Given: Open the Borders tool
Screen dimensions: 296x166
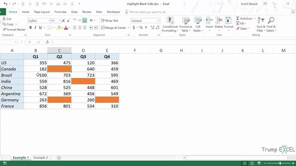Looking at the screenshot, I should click(49, 28).
